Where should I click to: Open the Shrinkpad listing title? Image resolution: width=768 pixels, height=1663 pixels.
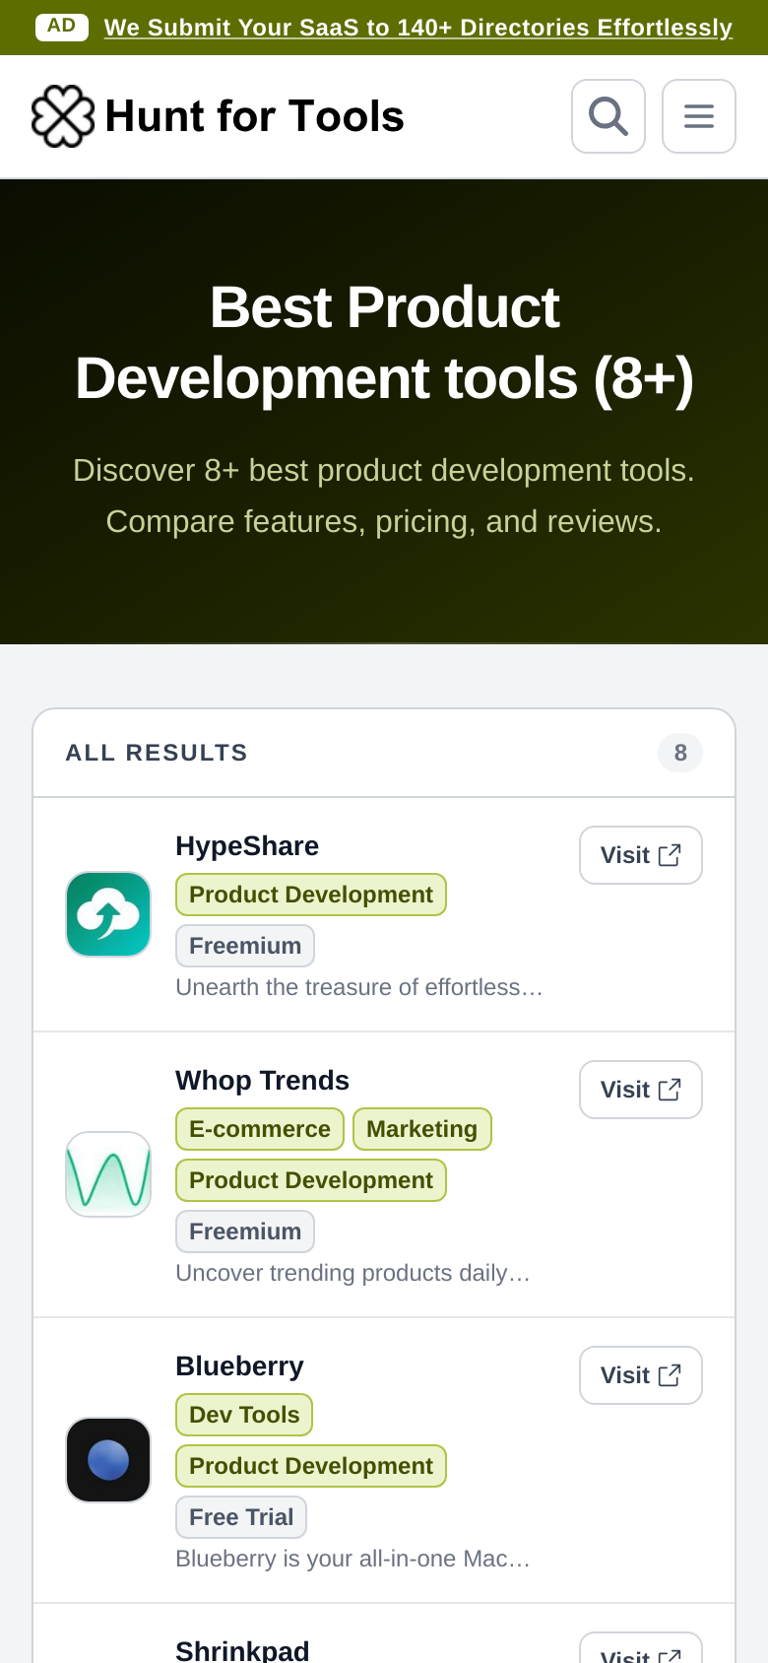click(242, 1650)
